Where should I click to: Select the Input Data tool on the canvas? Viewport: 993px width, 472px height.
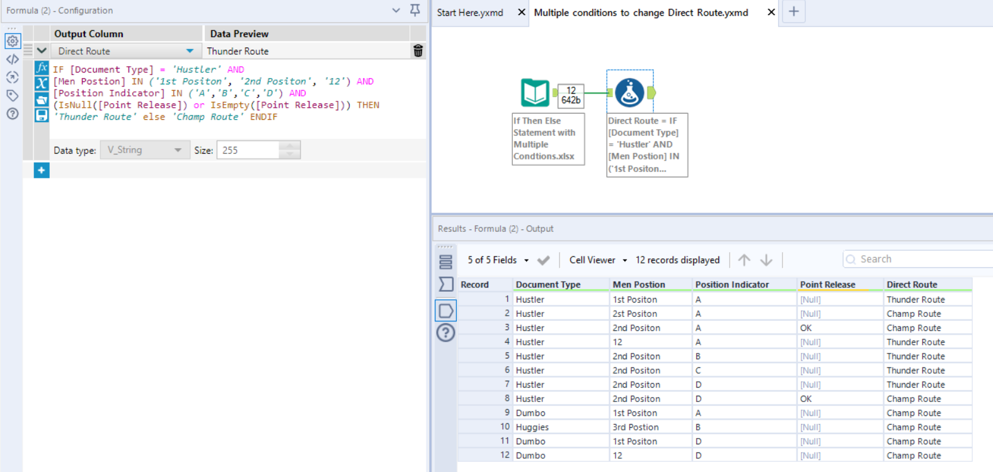click(535, 93)
